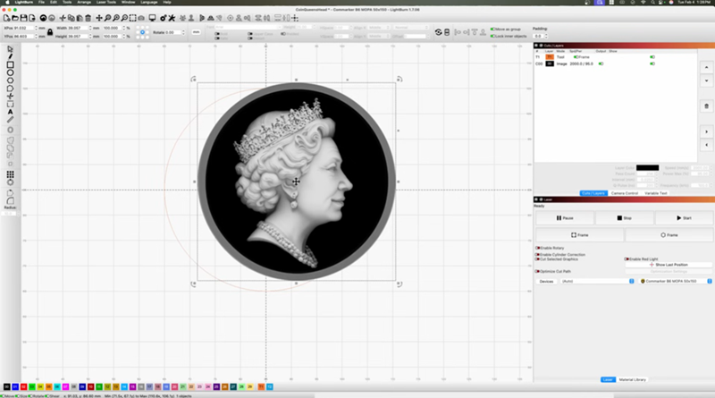Click Height field stepper arrows
715x398 pixels.
pos(90,36)
